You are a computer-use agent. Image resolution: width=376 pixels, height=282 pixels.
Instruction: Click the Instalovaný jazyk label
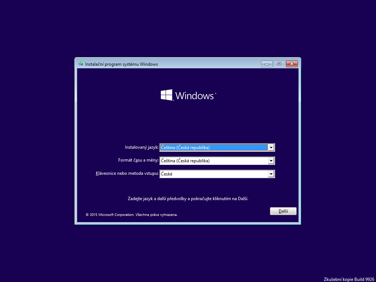tap(142, 147)
